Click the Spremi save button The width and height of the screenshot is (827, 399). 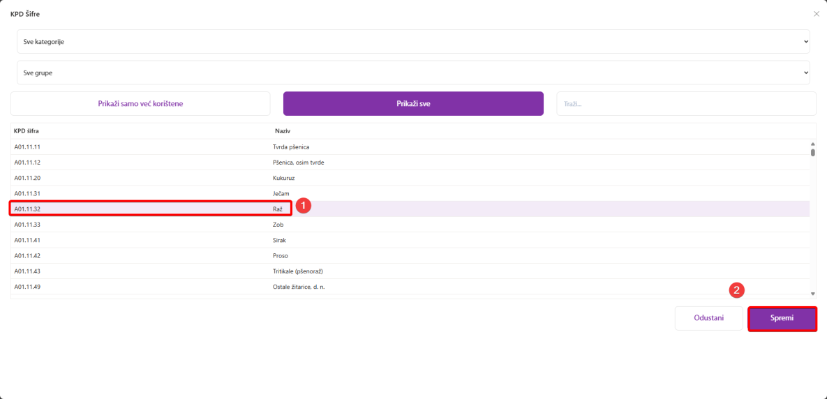pyautogui.click(x=782, y=318)
